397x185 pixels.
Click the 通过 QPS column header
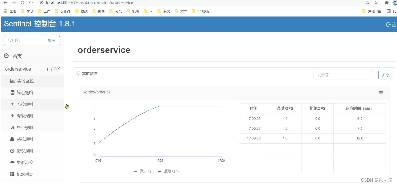(285, 108)
